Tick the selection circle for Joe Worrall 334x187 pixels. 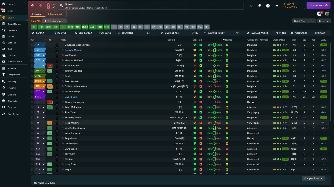(x=32, y=55)
